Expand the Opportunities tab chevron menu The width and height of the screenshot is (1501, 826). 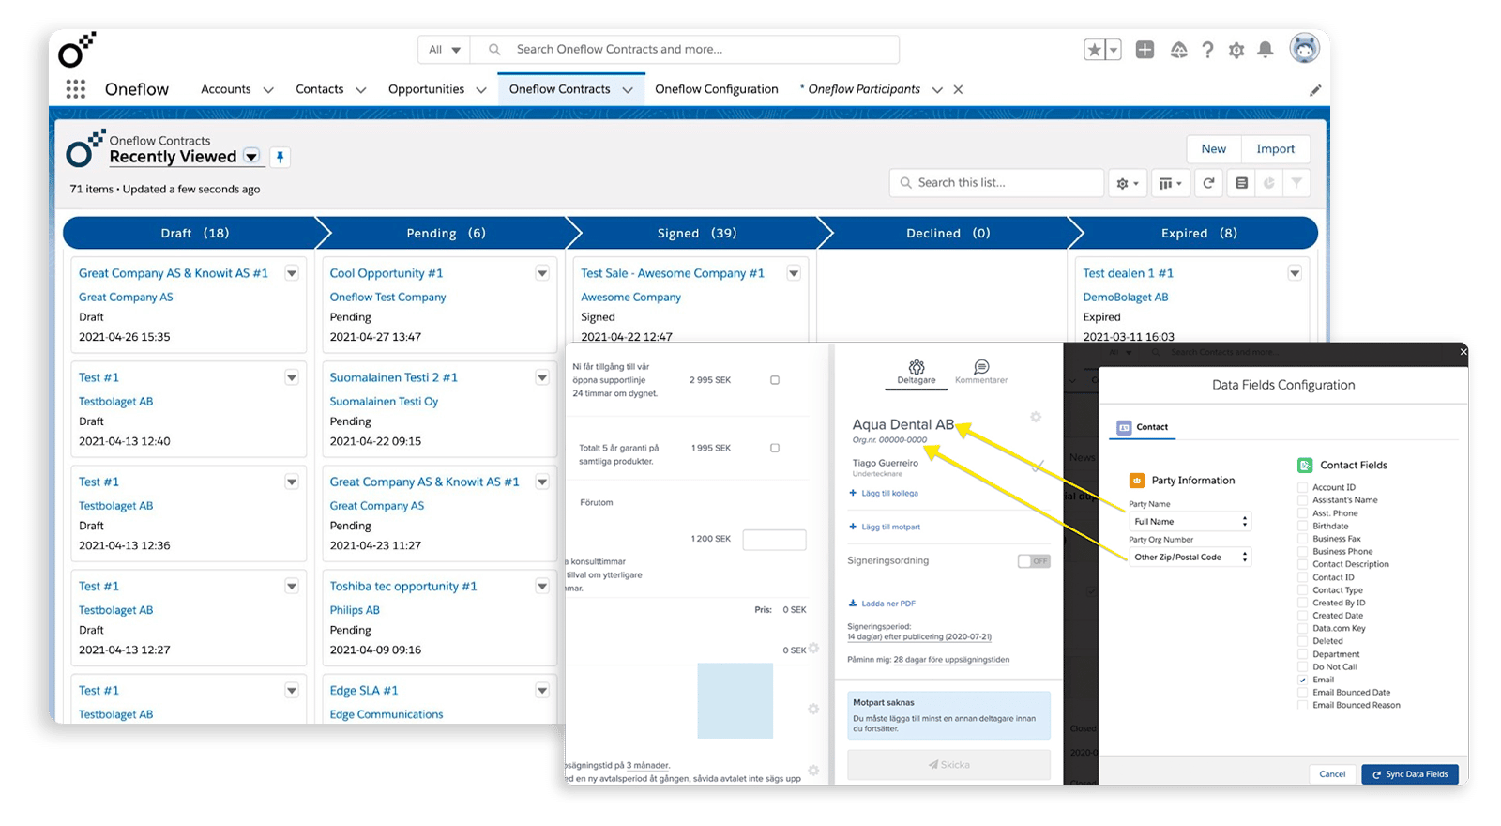pos(481,90)
